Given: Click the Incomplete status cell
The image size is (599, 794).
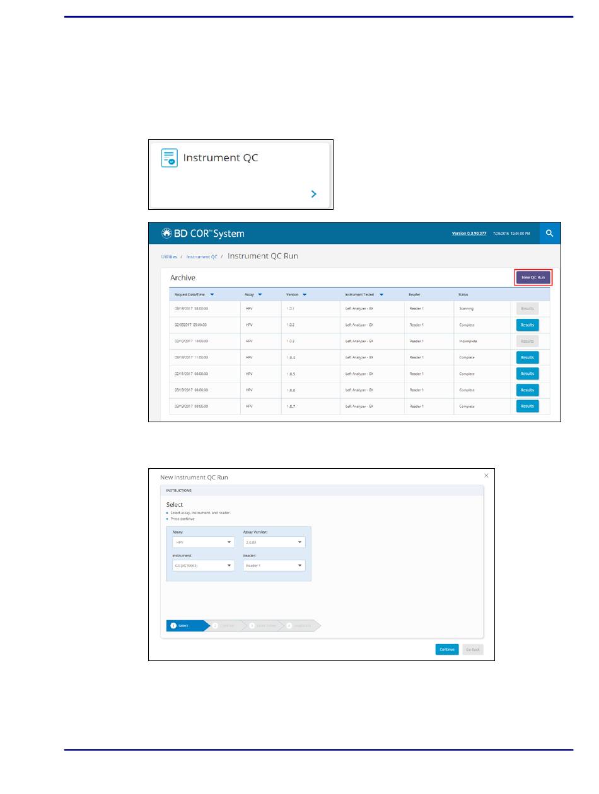Looking at the screenshot, I should pos(482,341).
